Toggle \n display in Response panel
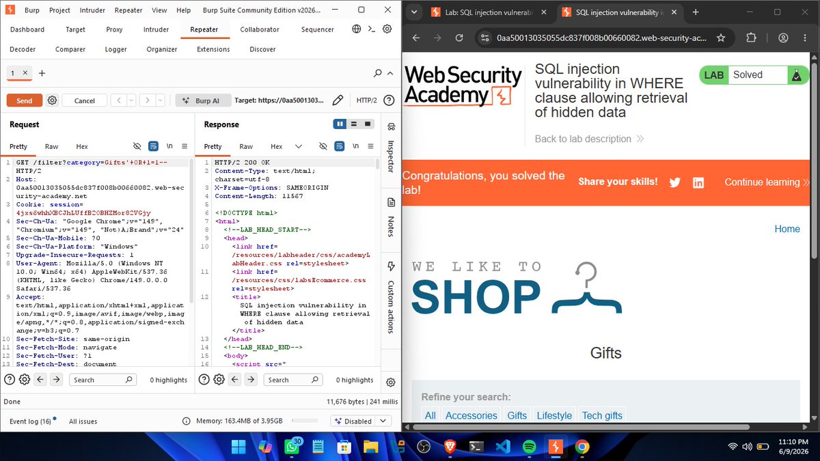 [356, 146]
